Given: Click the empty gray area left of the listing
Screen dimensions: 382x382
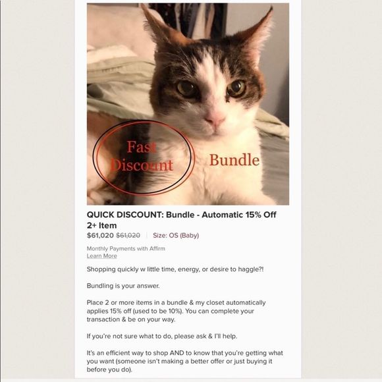Looking at the screenshot, I should (38, 190).
